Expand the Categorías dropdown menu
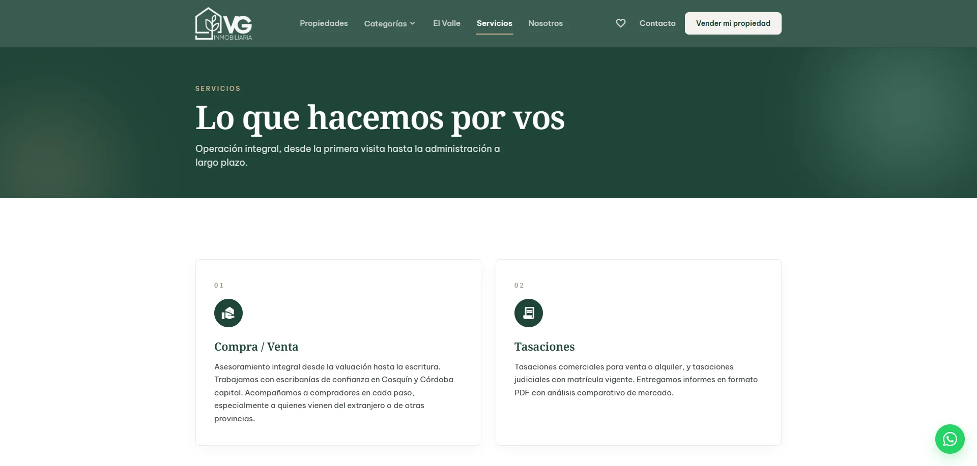Image resolution: width=977 pixels, height=466 pixels. point(390,23)
